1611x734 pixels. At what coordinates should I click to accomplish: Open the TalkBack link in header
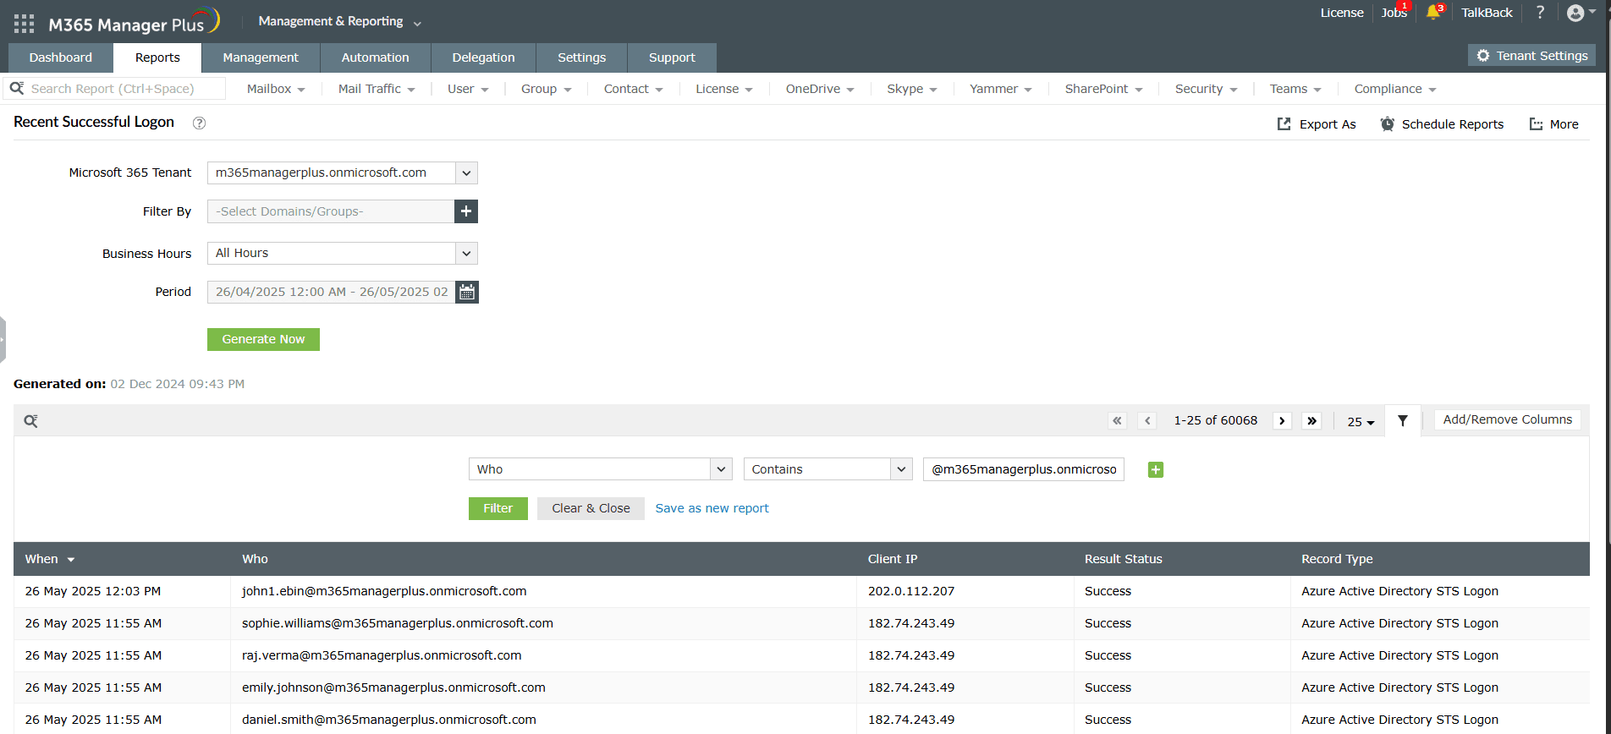[x=1487, y=13]
